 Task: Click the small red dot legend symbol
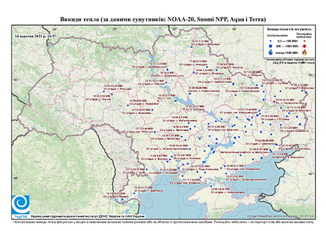click(304, 41)
